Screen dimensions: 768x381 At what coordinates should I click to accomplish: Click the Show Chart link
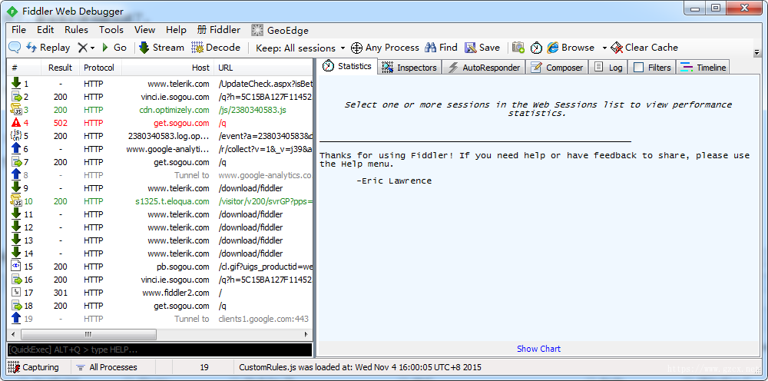coord(539,349)
